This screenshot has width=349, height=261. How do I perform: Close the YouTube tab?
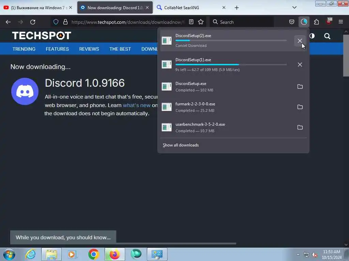tap(71, 7)
